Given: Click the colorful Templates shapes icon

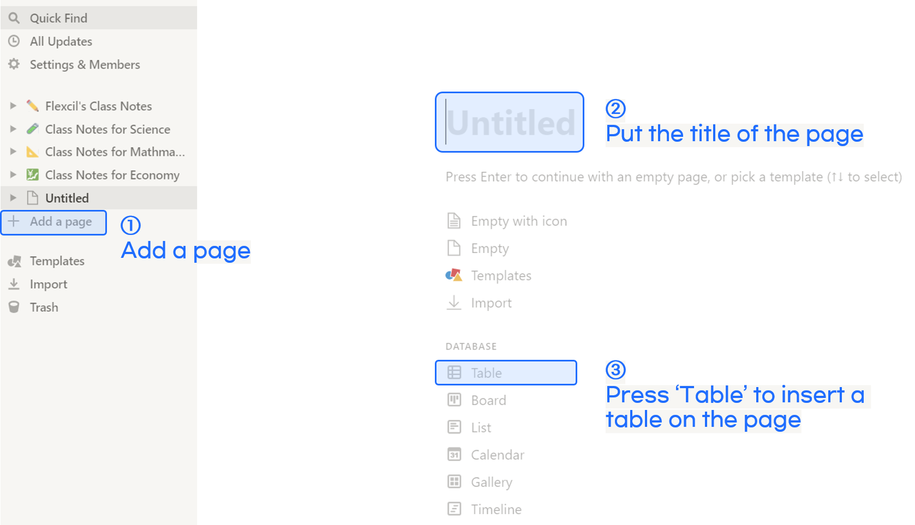Looking at the screenshot, I should point(454,275).
